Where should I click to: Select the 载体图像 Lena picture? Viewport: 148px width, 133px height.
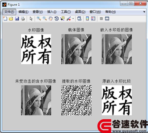76,49
